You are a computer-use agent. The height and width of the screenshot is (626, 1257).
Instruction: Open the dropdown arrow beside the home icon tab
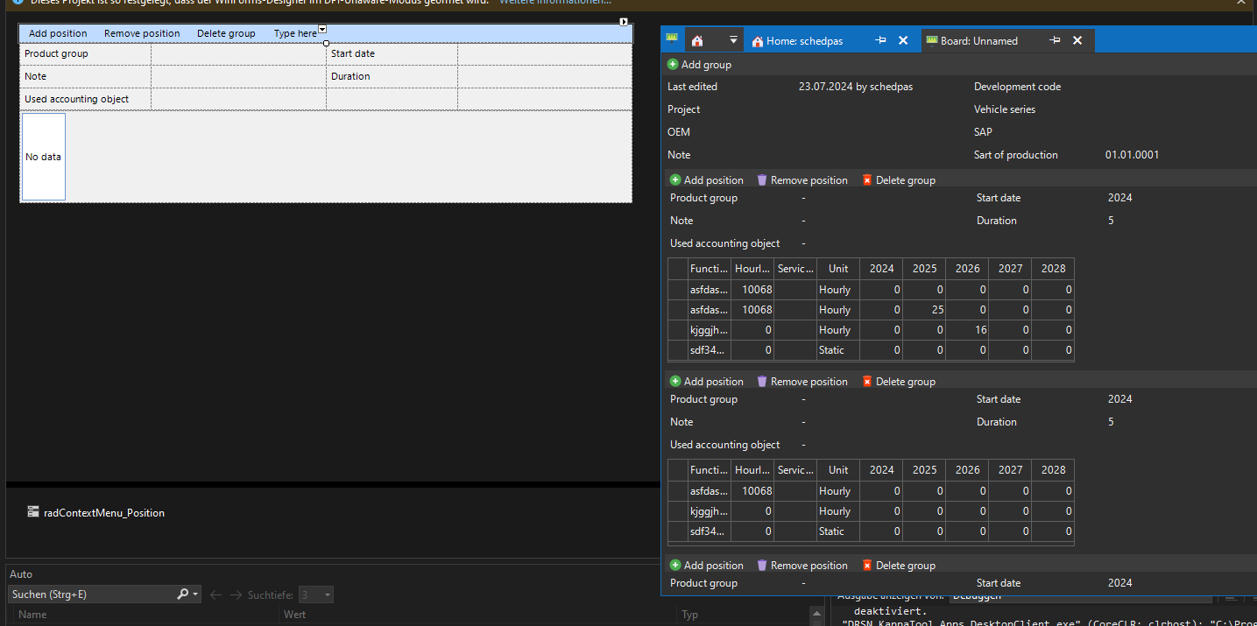pos(733,40)
